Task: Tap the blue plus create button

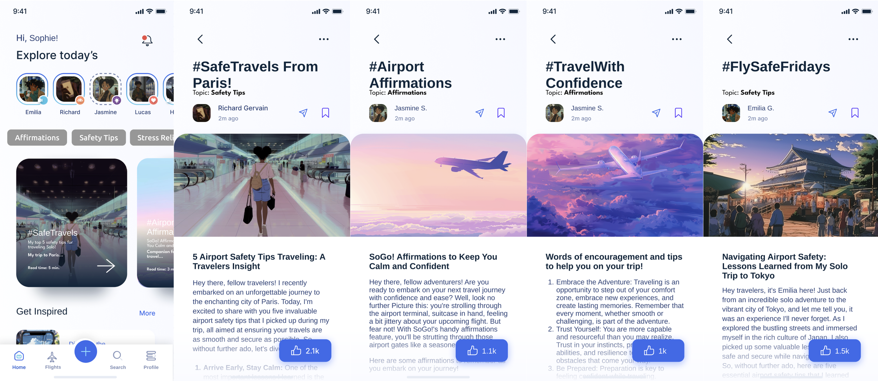Action: 86,351
